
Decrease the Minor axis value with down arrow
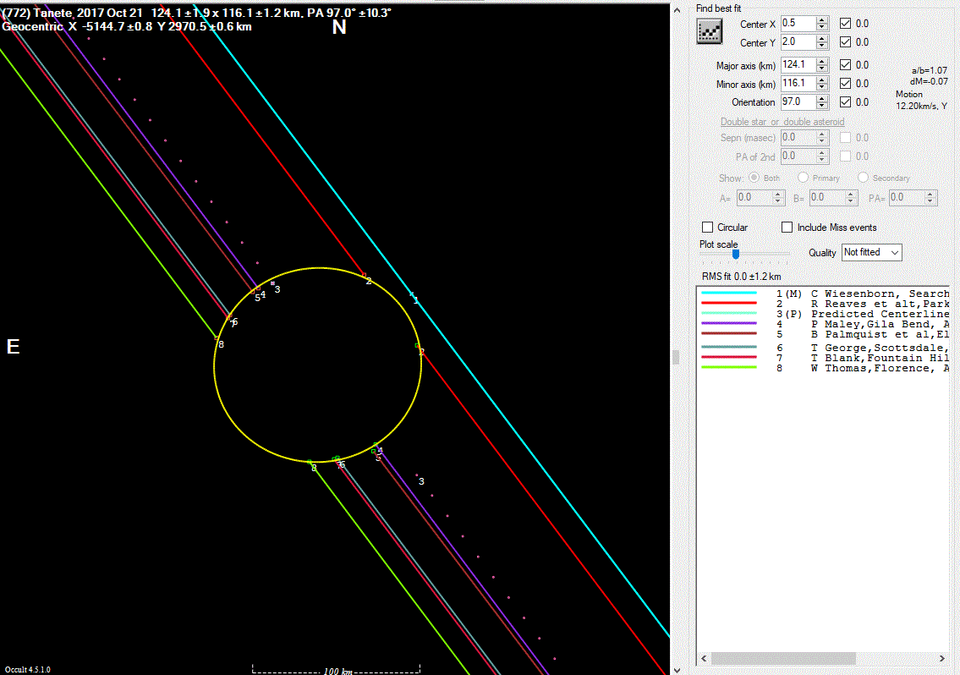click(822, 87)
